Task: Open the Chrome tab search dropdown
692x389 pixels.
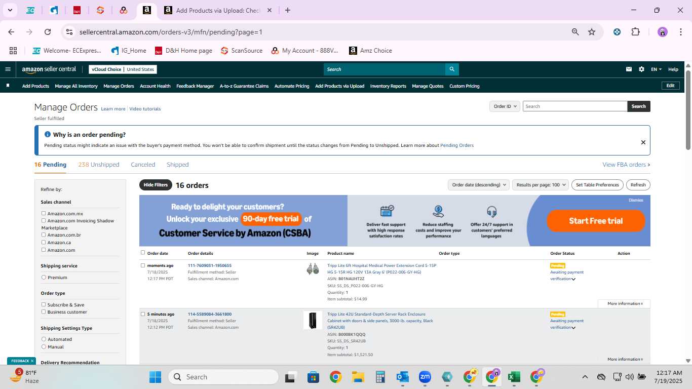Action: point(10,10)
